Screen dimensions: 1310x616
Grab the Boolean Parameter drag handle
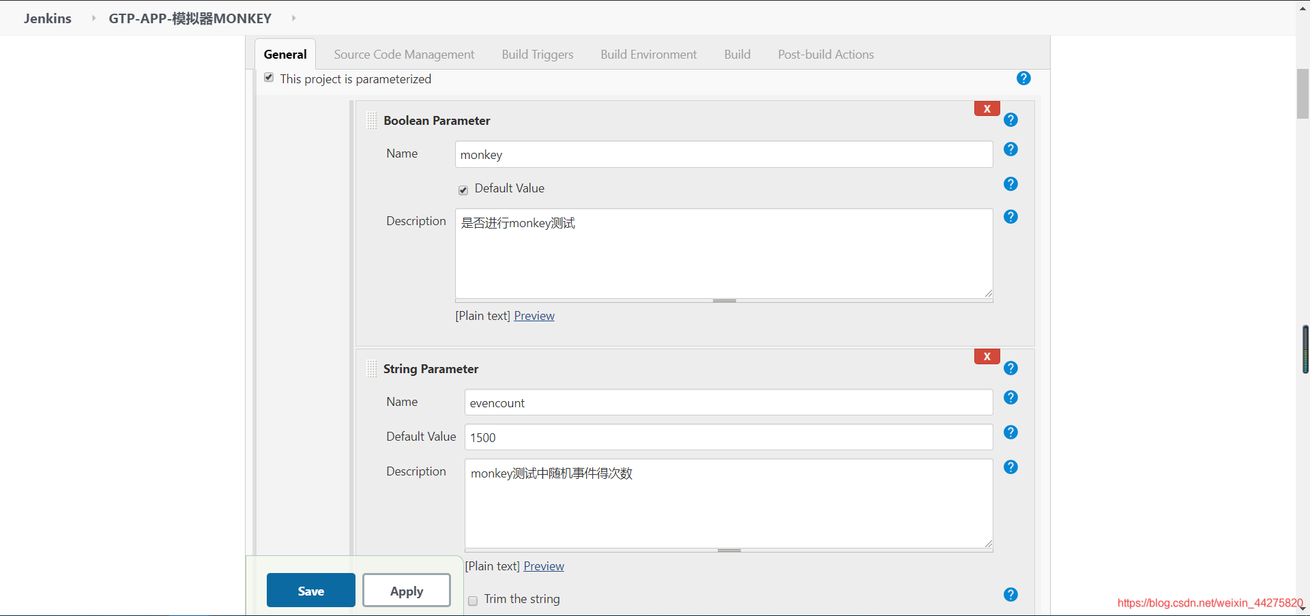[372, 121]
